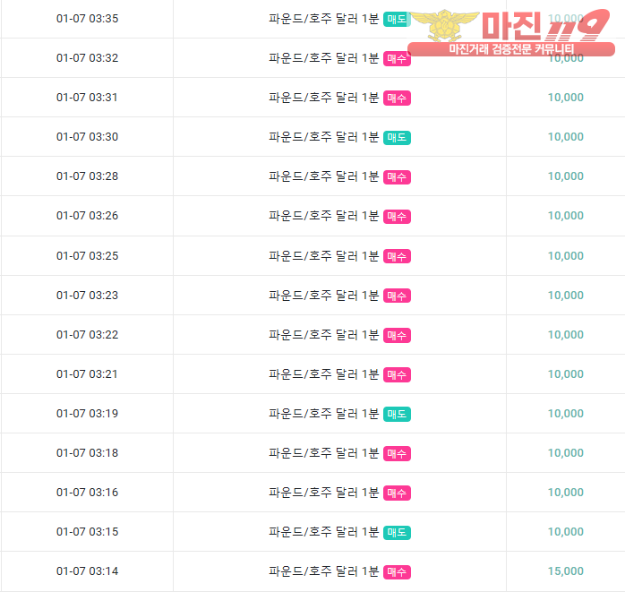Click the 01-07 03:26 timestamp cell
The height and width of the screenshot is (592, 625).
(x=87, y=216)
